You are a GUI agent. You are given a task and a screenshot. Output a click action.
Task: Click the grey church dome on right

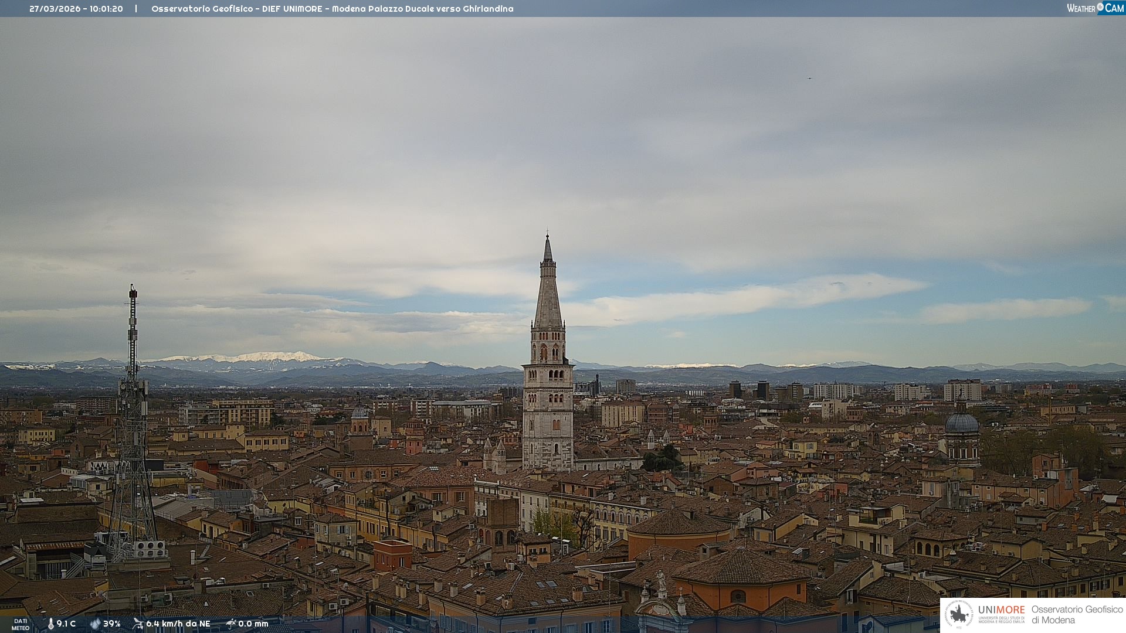pos(962,424)
